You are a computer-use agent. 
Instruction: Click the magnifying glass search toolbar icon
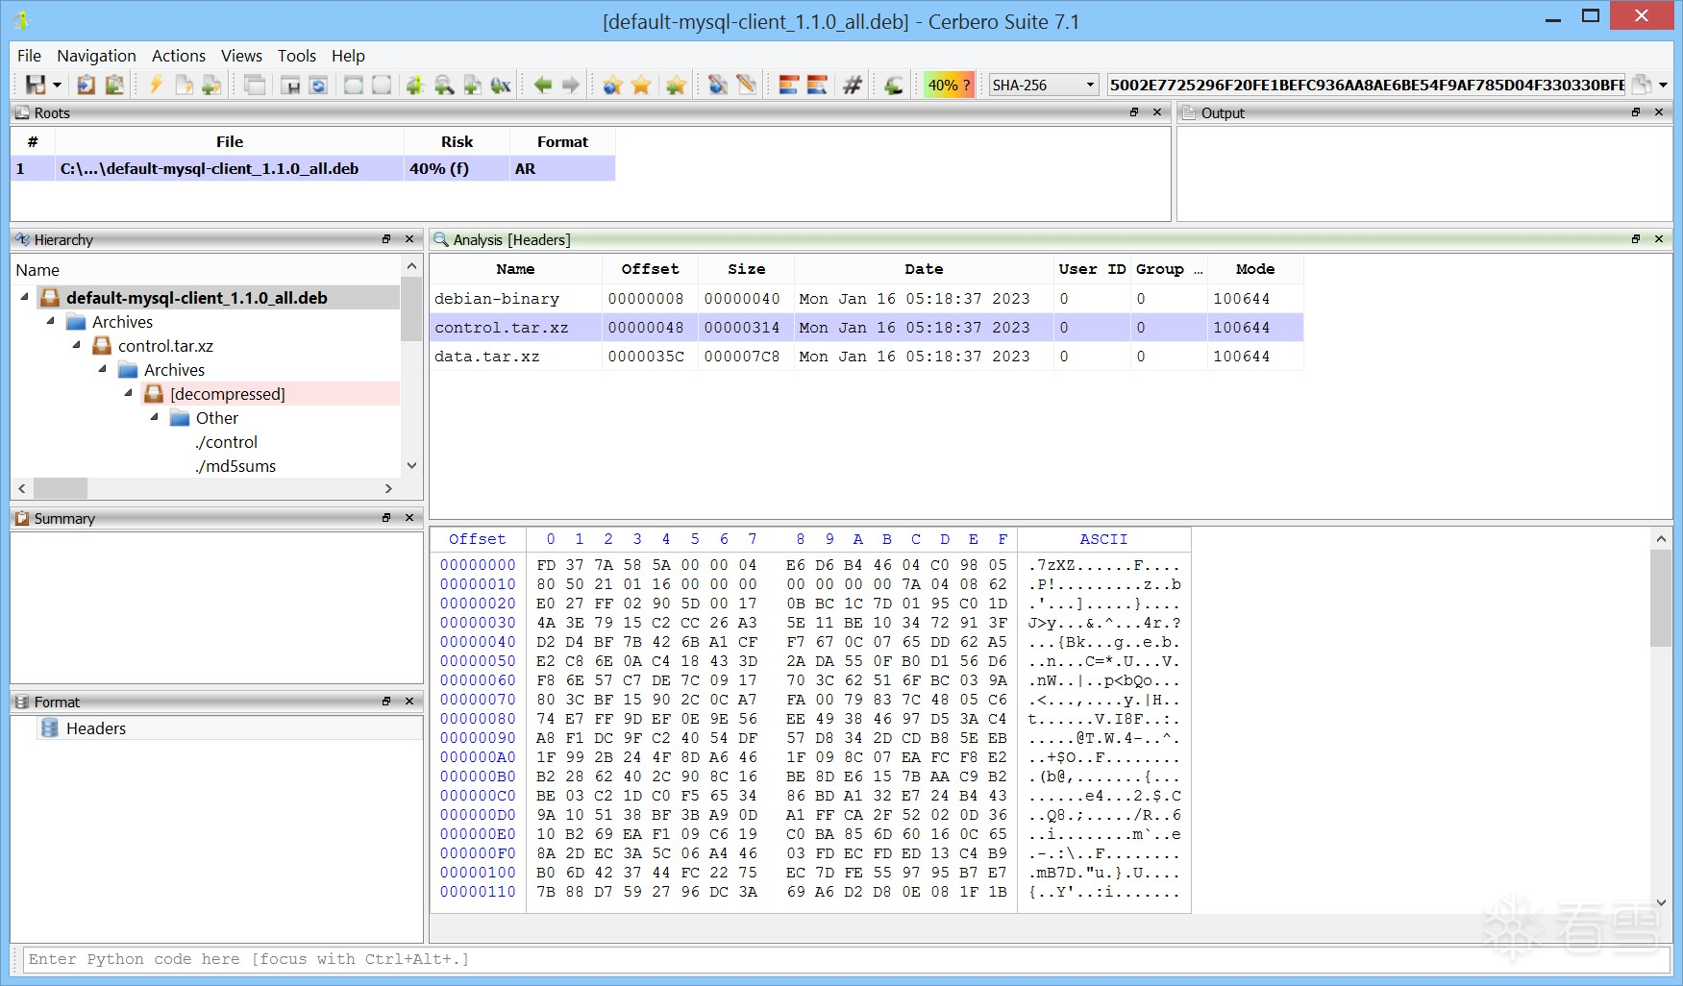click(444, 85)
